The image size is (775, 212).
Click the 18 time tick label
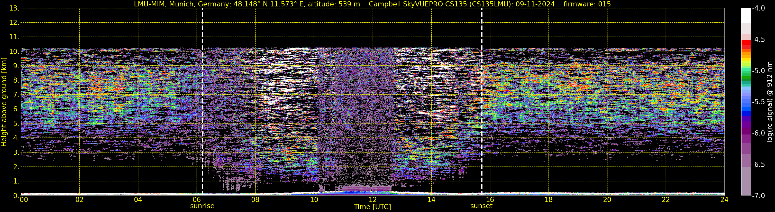[x=549, y=200]
